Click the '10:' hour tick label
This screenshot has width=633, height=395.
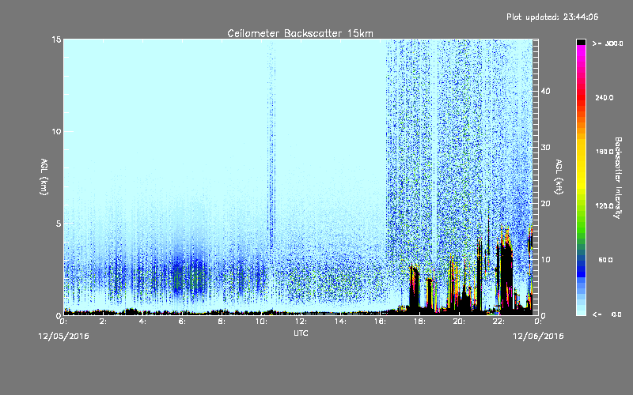(x=261, y=322)
